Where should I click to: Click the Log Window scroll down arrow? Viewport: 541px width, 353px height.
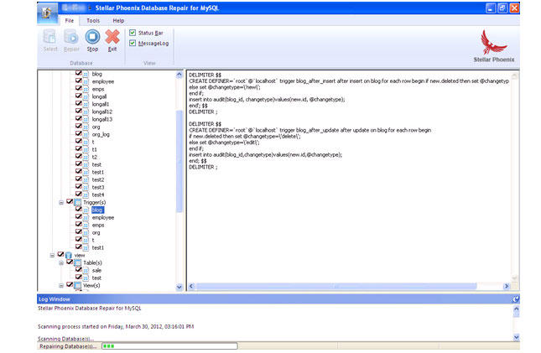pos(516,337)
